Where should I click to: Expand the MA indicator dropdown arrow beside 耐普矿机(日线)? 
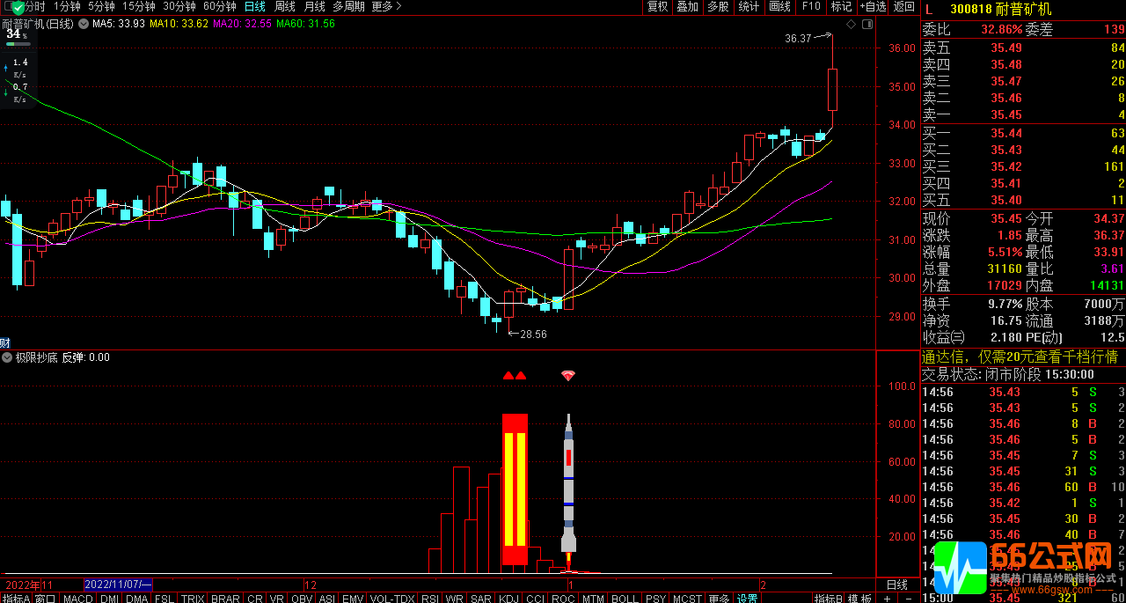84,24
